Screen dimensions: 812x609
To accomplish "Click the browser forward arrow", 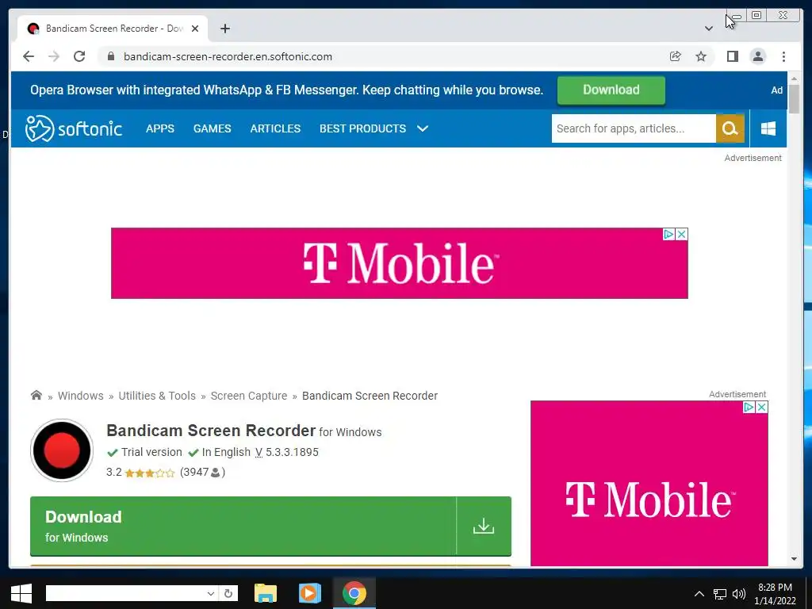I will (54, 56).
